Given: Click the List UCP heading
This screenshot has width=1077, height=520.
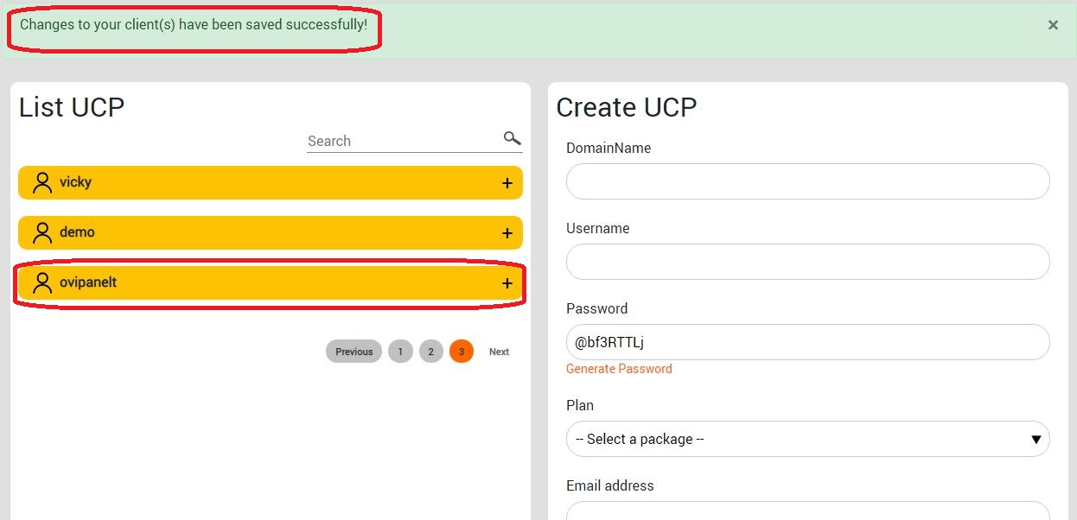Looking at the screenshot, I should point(72,107).
